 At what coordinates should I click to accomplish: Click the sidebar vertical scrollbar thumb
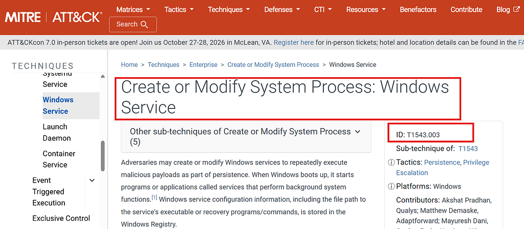102,155
